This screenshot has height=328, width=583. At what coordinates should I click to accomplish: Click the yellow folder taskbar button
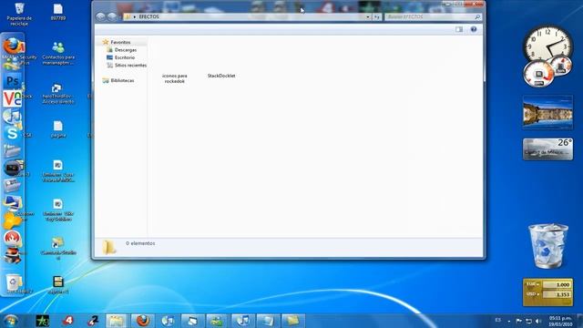[293, 321]
